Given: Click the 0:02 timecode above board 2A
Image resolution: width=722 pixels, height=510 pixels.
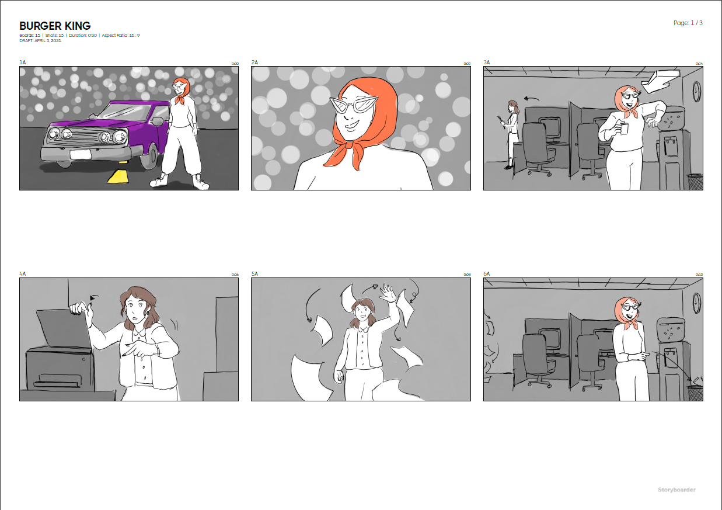Looking at the screenshot, I should 467,64.
